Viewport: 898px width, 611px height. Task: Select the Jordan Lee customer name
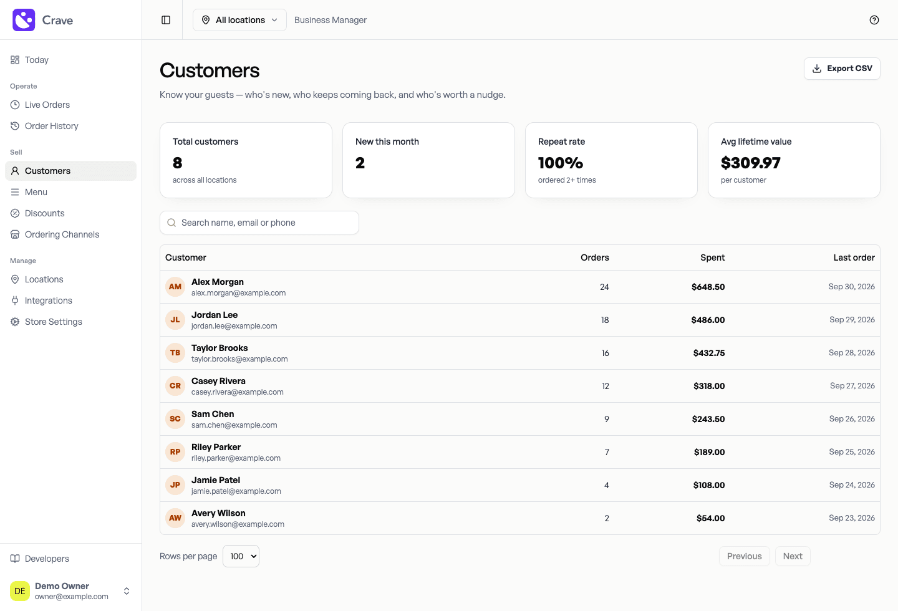coord(215,315)
